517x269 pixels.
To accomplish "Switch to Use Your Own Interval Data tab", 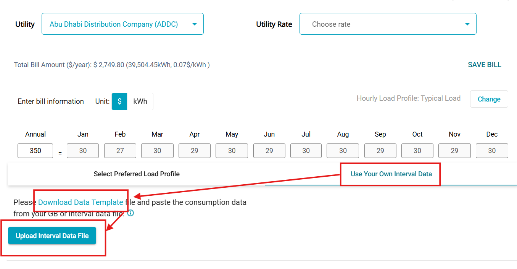I will tap(391, 174).
